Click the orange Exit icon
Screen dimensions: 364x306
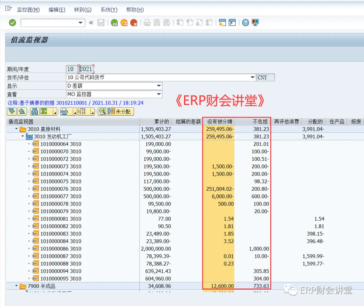click(x=124, y=23)
